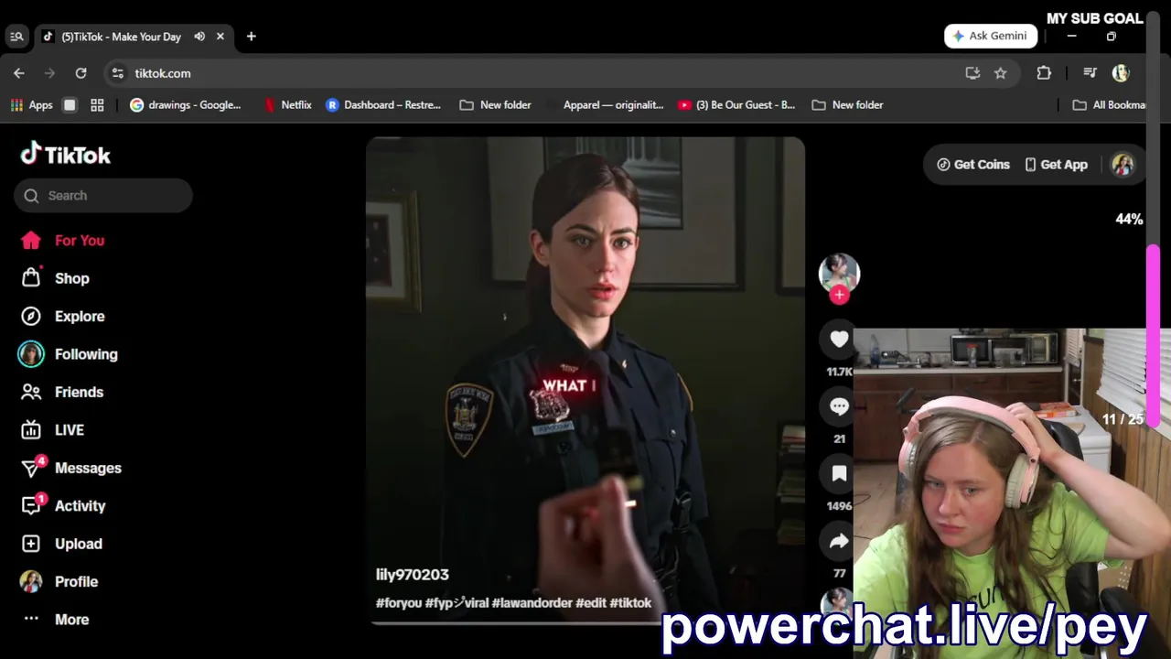Follow the creator with the plus badge
1171x659 pixels.
[x=839, y=295]
